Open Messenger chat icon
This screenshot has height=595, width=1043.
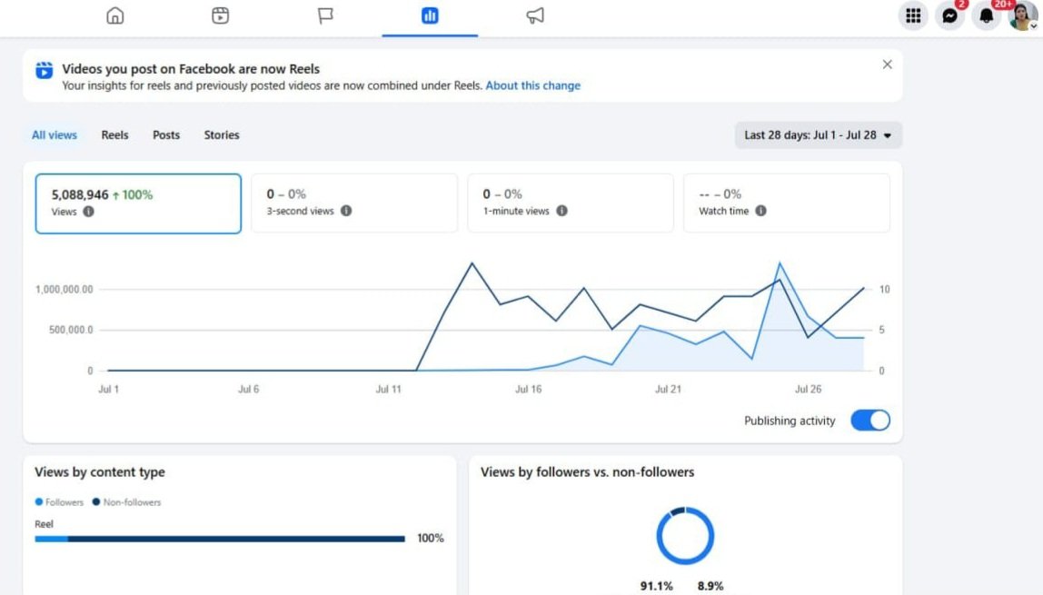point(950,15)
